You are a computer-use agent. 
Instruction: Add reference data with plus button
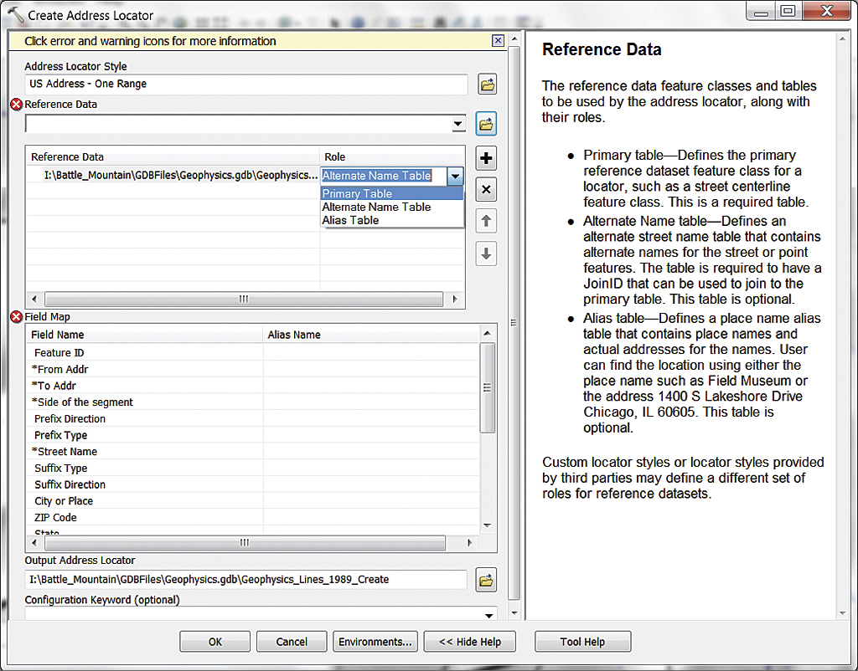click(x=486, y=158)
